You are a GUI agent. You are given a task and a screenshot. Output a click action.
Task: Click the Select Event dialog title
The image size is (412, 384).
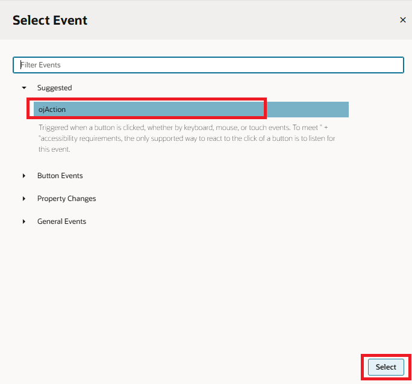coord(50,20)
